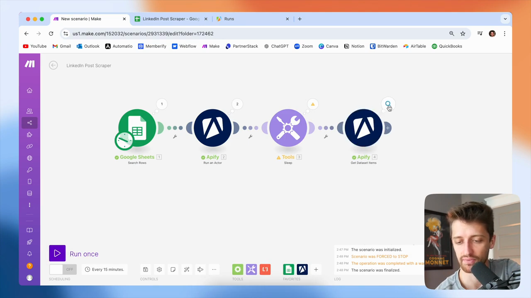Open the magnifier bubble above Get Dataset Items
This screenshot has height=298, width=531.
point(388,104)
